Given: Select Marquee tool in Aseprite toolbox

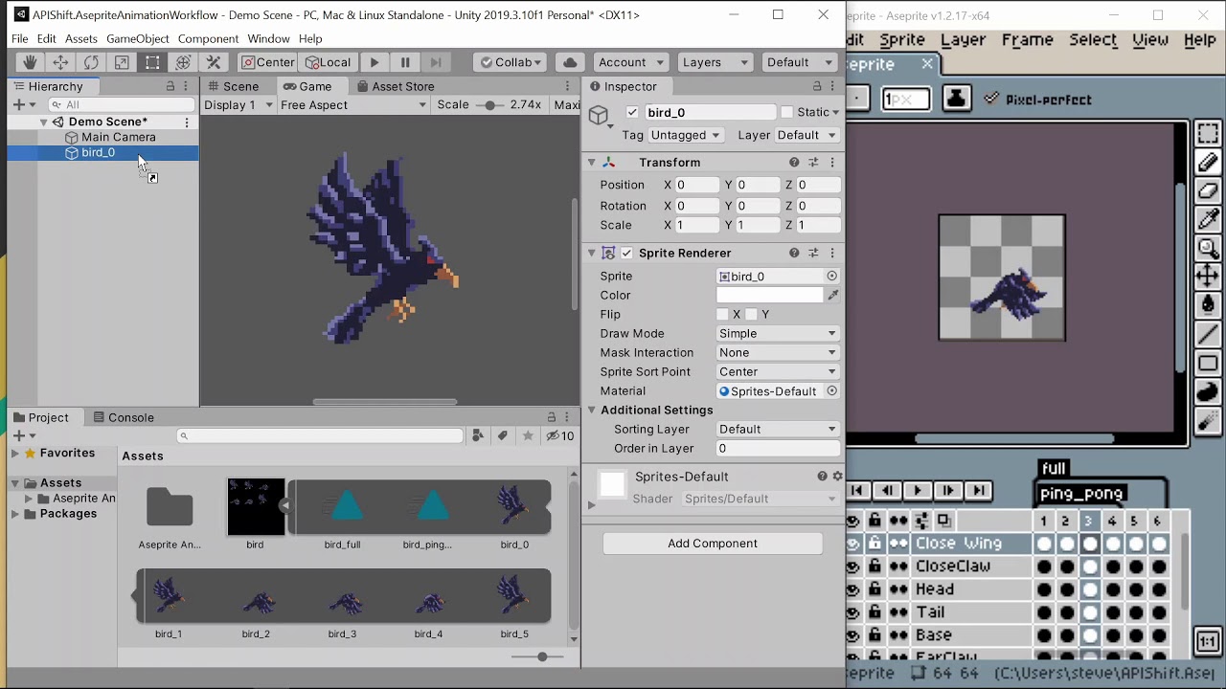Looking at the screenshot, I should pos(1208,134).
